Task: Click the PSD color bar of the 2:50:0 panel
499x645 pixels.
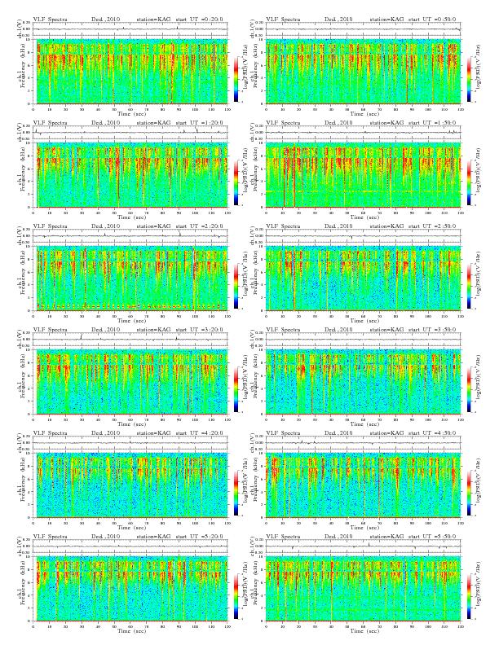Action: click(x=469, y=286)
